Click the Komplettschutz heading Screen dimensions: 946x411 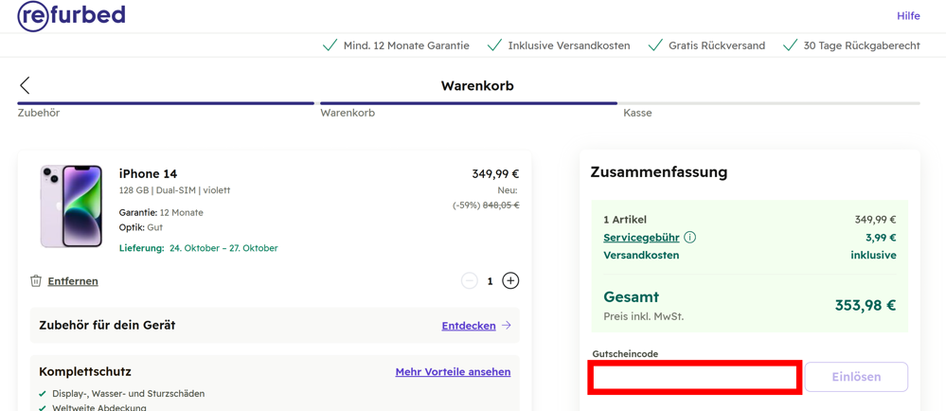click(85, 371)
